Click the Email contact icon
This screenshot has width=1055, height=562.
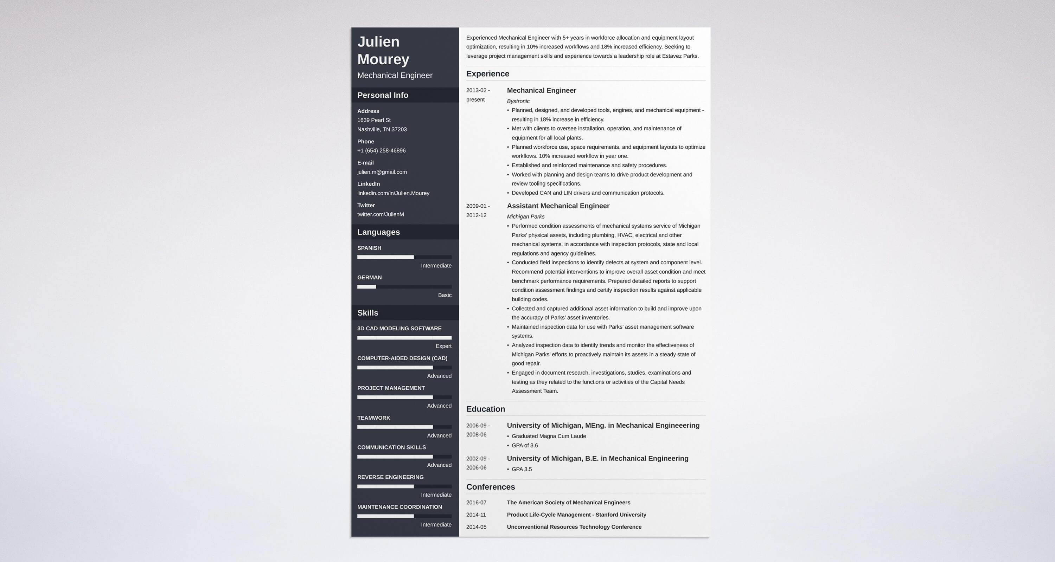click(x=365, y=162)
